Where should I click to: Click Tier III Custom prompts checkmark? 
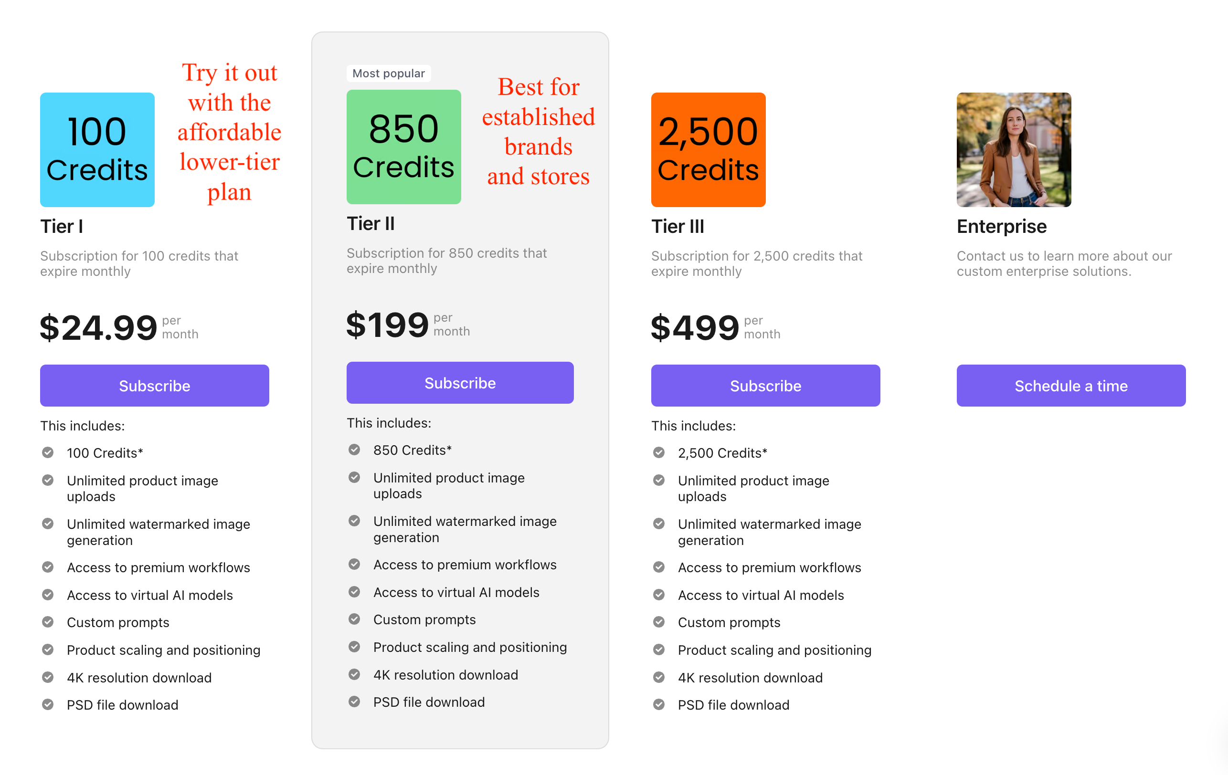point(659,622)
